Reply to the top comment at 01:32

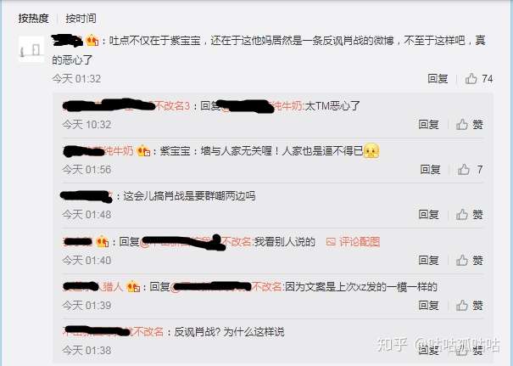tap(438, 79)
